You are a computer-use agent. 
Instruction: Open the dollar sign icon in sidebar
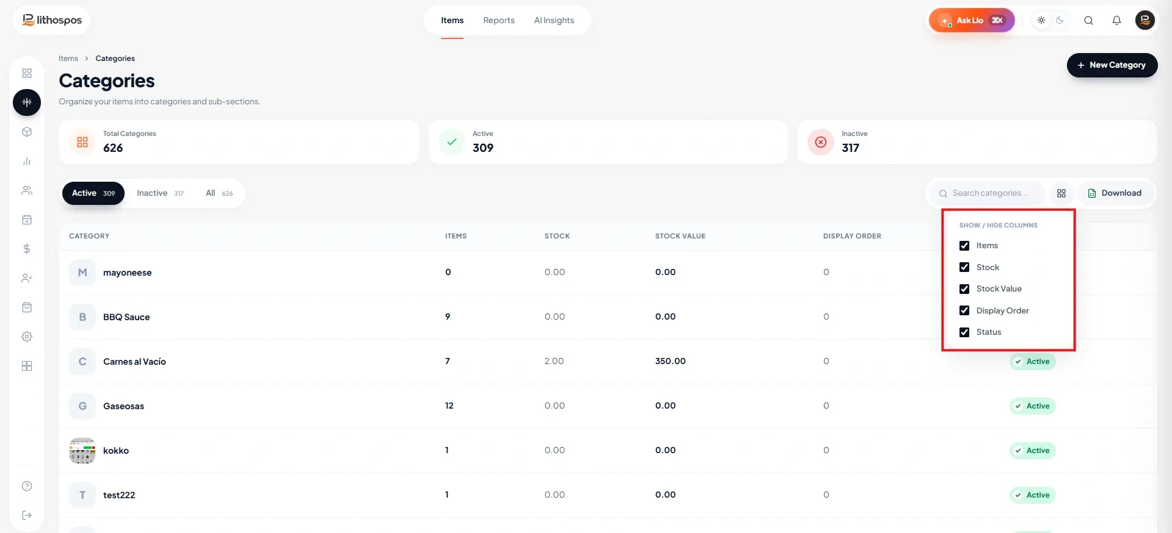tap(27, 249)
